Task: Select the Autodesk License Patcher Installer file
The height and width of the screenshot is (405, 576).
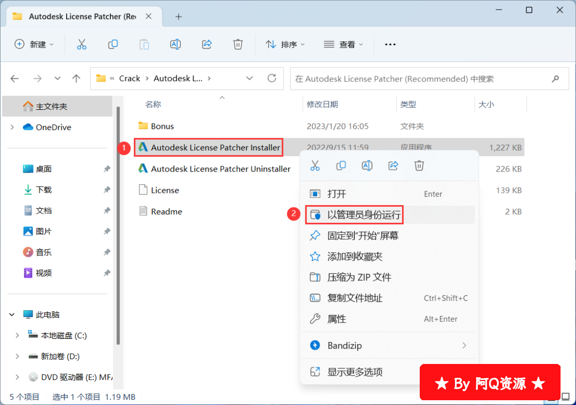Action: [x=209, y=147]
